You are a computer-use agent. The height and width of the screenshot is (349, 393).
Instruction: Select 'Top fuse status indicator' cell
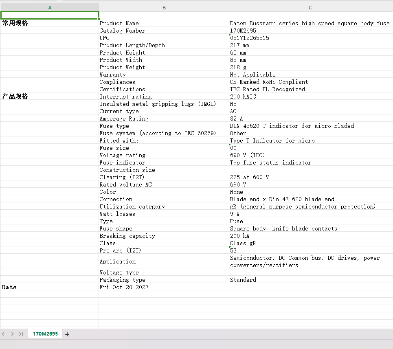tap(311, 162)
